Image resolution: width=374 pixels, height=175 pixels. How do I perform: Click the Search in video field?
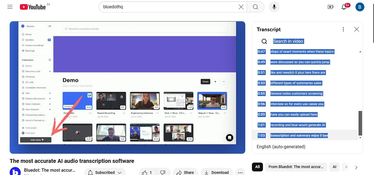click(288, 41)
